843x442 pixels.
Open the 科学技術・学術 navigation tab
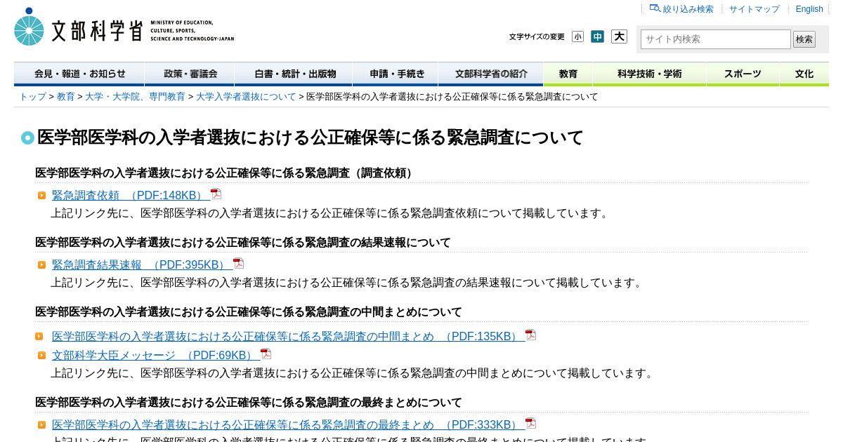(x=649, y=74)
